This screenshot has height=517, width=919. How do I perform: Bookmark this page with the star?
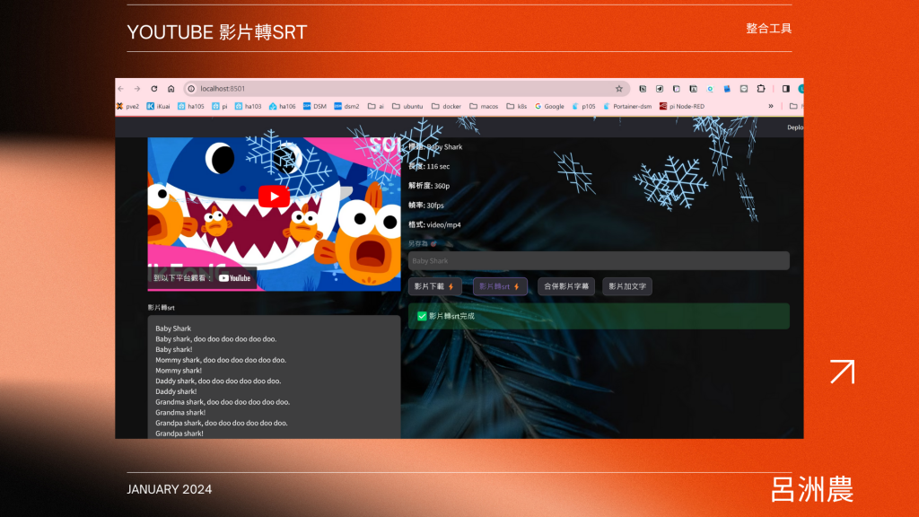click(x=619, y=89)
